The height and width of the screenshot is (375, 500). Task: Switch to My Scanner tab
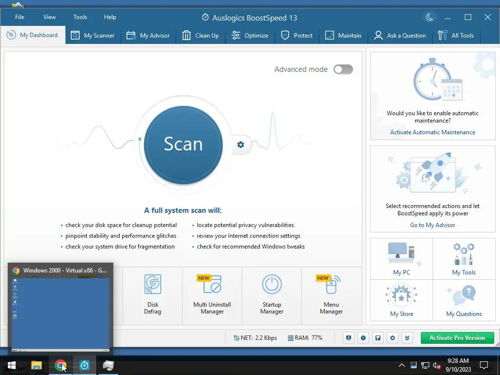[x=93, y=35]
